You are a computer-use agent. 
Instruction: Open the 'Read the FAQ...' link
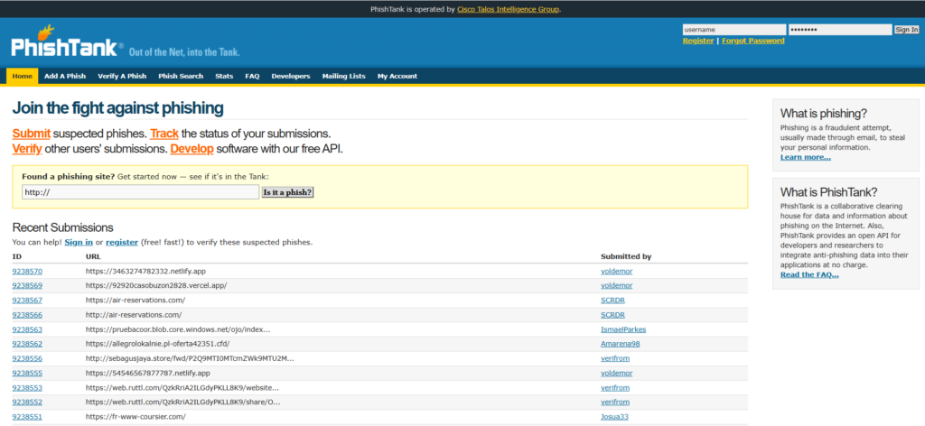[x=809, y=274]
